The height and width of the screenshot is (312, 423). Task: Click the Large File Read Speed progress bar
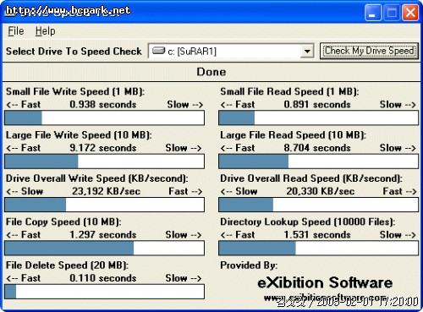point(318,161)
